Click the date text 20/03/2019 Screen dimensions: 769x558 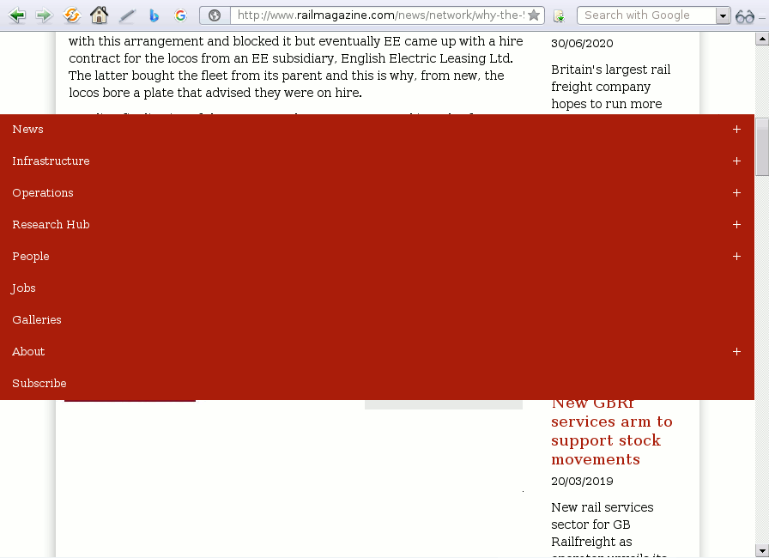tap(582, 482)
